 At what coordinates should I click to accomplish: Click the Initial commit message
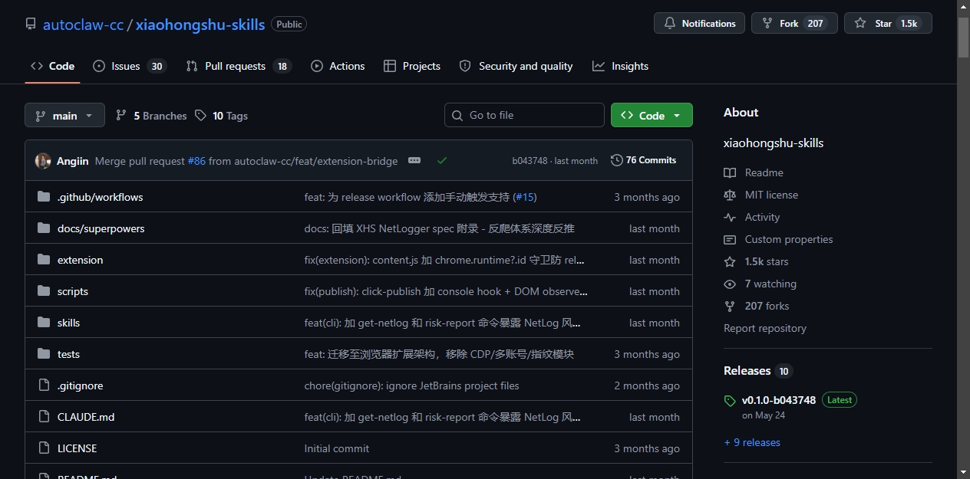[x=336, y=448]
